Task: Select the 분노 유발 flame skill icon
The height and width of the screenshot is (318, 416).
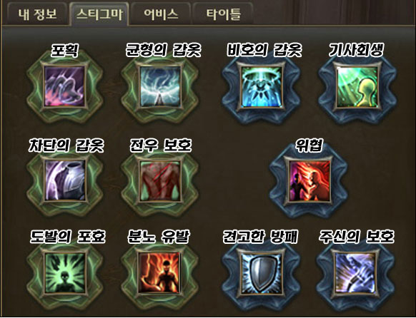Action: 160,273
